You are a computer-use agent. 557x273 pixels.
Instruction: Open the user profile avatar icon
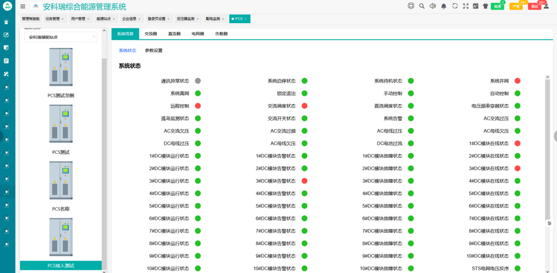tap(546, 6)
